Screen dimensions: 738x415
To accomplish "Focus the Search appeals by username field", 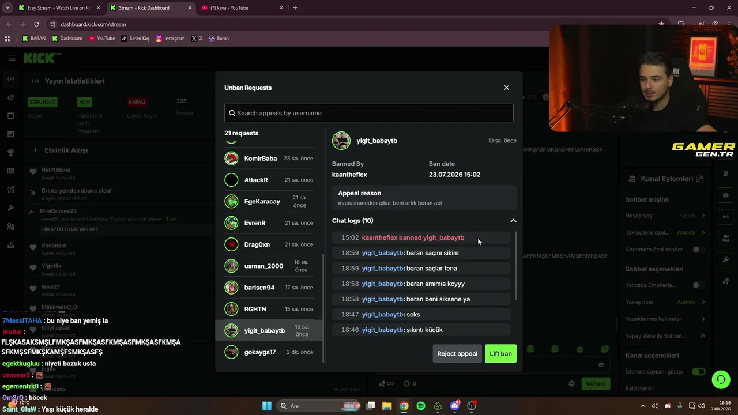I will coord(369,113).
